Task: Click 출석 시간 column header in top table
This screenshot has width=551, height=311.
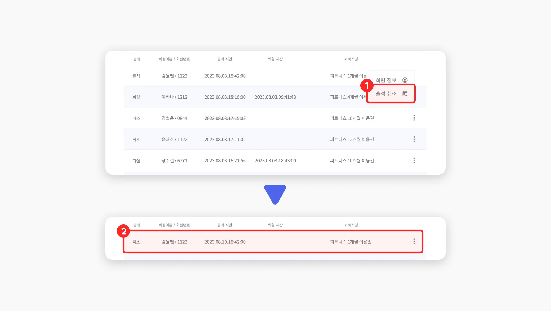Action: click(225, 59)
